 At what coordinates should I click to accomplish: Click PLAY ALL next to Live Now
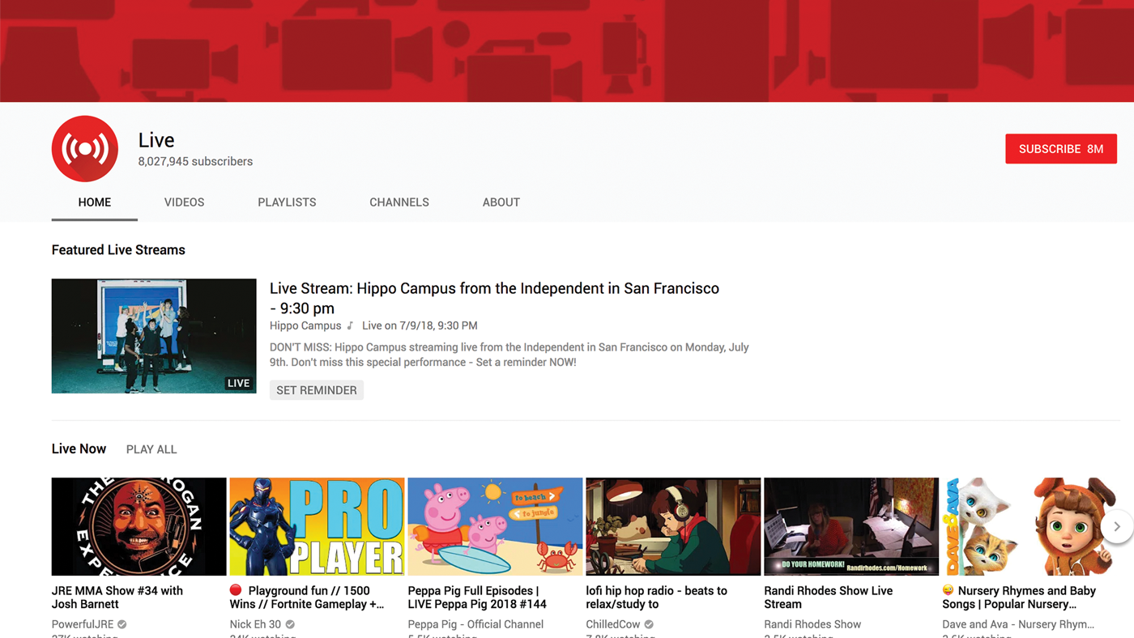point(151,449)
